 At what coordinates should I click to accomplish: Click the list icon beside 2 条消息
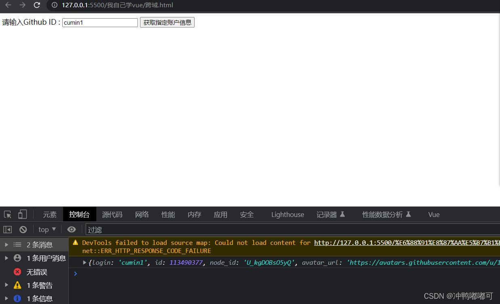coord(17,244)
